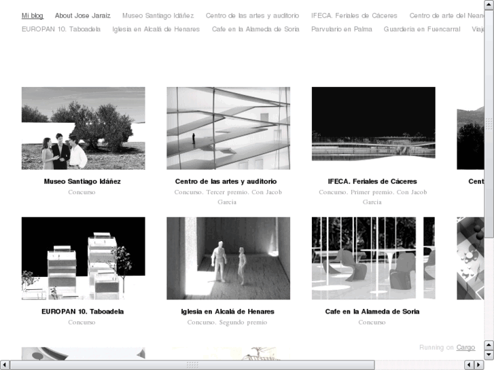Select Iglesia en Alcalá de Henares nav item

tap(156, 29)
